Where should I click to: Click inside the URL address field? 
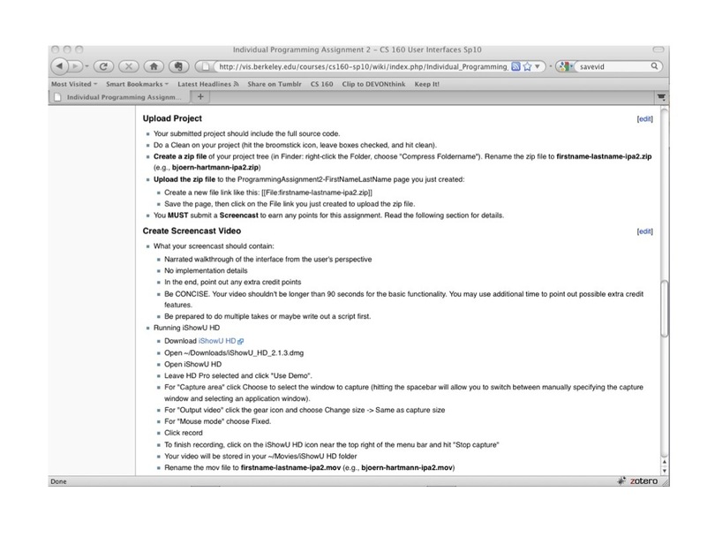pyautogui.click(x=353, y=66)
